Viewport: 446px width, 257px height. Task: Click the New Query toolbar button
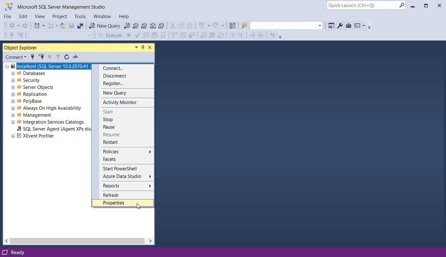[x=105, y=26]
